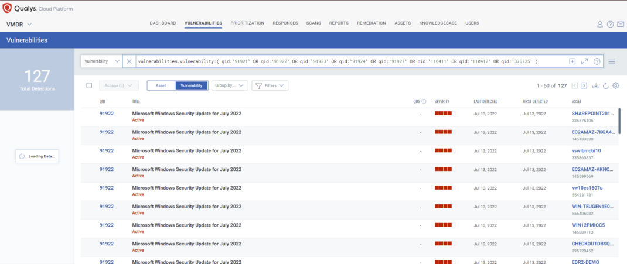Screen dimensions: 627x264
Task: Sort by the SEVERITY column header
Action: [x=442, y=101]
